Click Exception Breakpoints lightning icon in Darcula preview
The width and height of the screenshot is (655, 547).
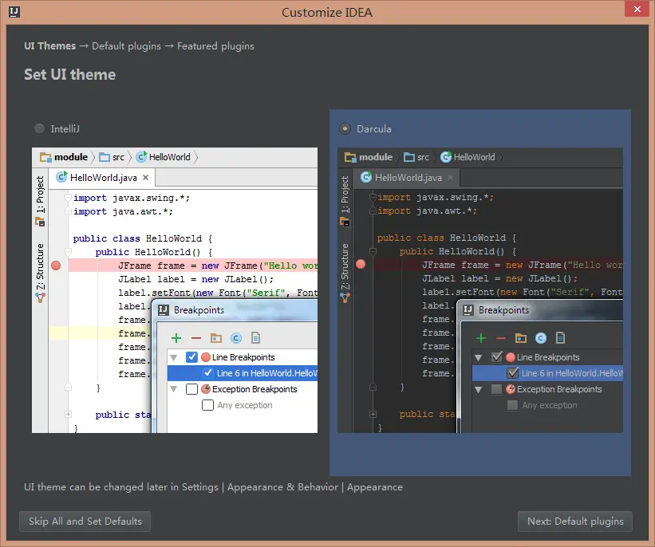[511, 389]
